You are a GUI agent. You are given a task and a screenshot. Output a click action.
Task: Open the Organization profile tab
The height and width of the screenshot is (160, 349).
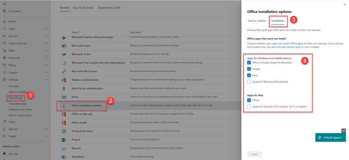pyautogui.click(x=109, y=8)
